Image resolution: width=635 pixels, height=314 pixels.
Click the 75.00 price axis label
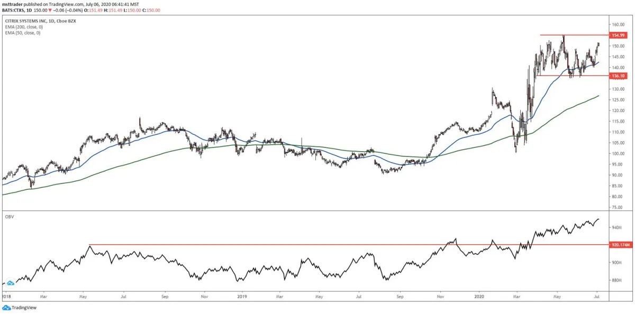[x=618, y=207]
